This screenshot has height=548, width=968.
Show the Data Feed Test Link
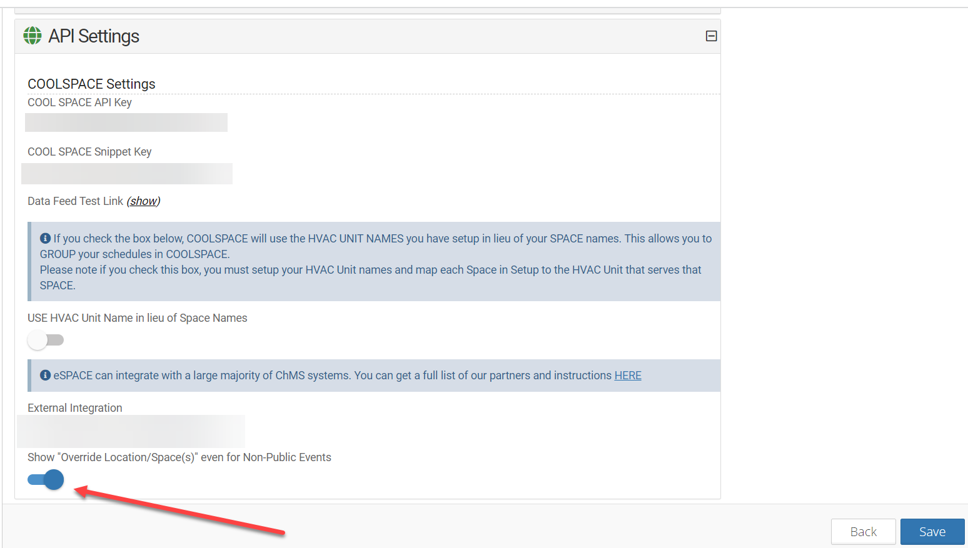tap(143, 201)
